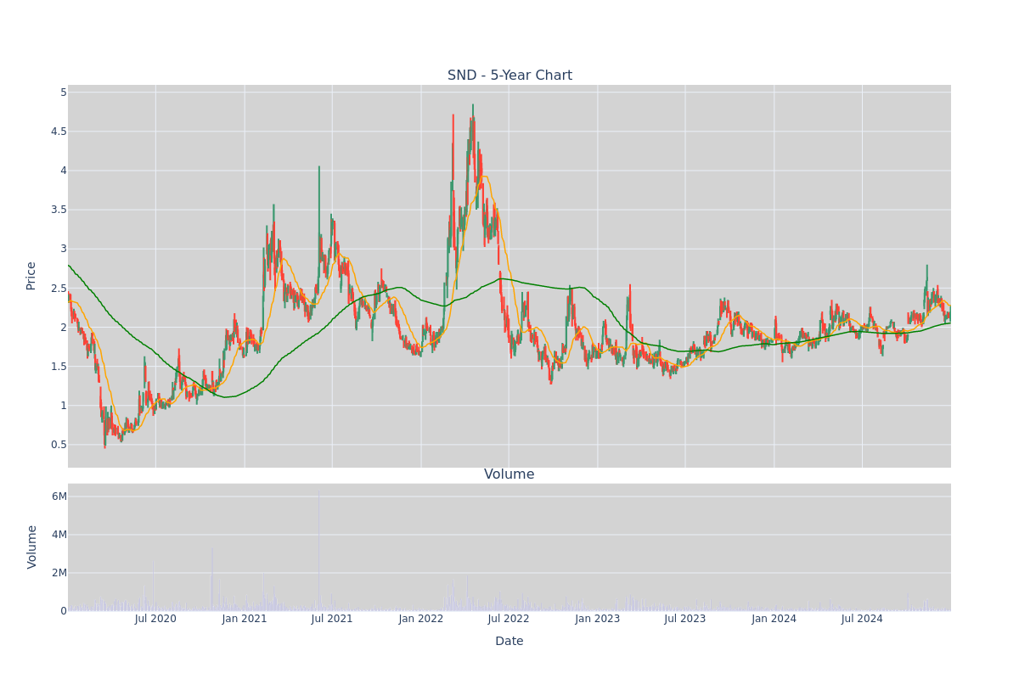Viewport: 1019px width, 679px height.
Task: Click the 4.5 price axis tick
Action: coord(59,132)
